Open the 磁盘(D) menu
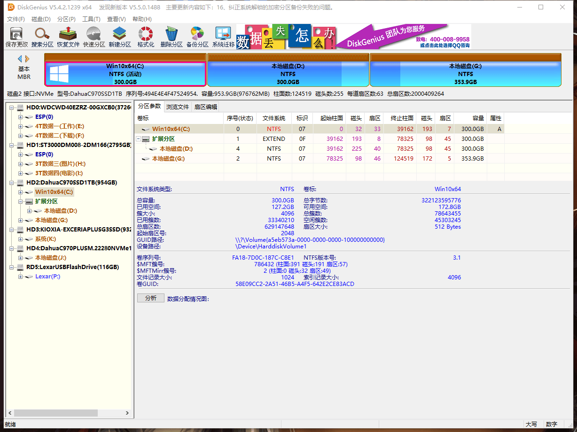577x432 pixels. (x=41, y=19)
